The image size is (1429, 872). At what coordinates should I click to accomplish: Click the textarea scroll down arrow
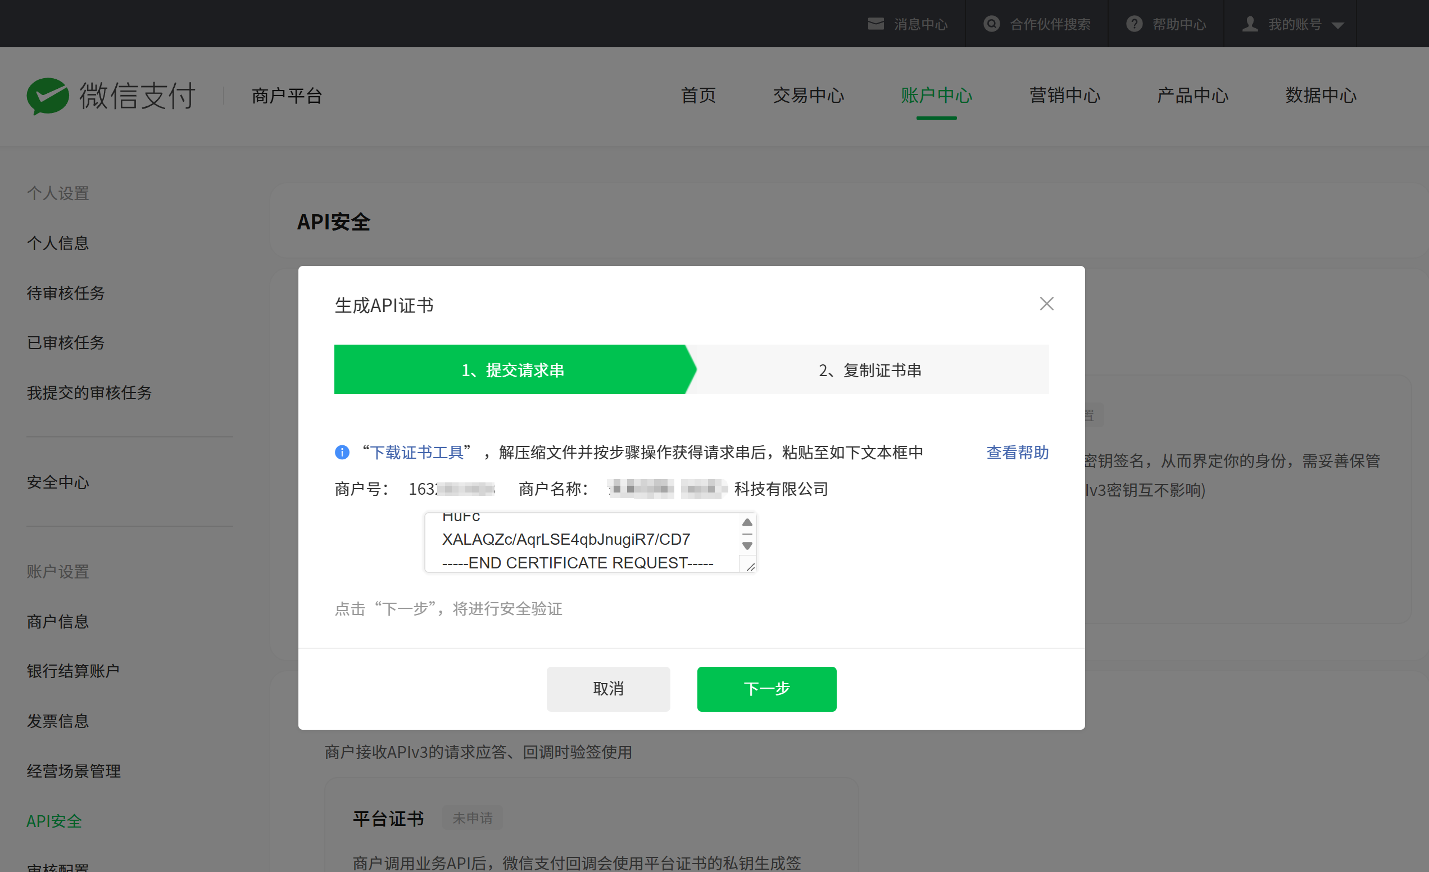coord(747,545)
